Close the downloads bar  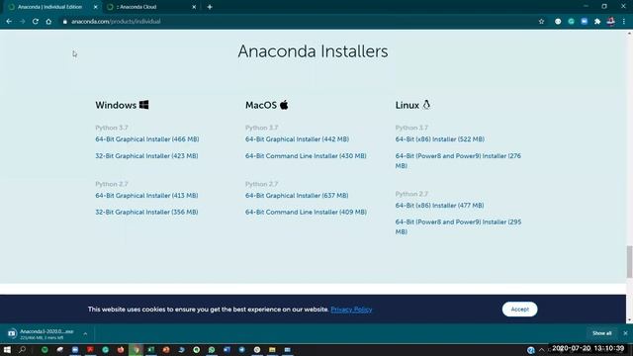pyautogui.click(x=625, y=333)
